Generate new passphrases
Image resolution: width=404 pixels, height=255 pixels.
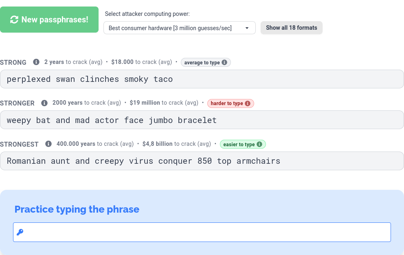tap(49, 20)
